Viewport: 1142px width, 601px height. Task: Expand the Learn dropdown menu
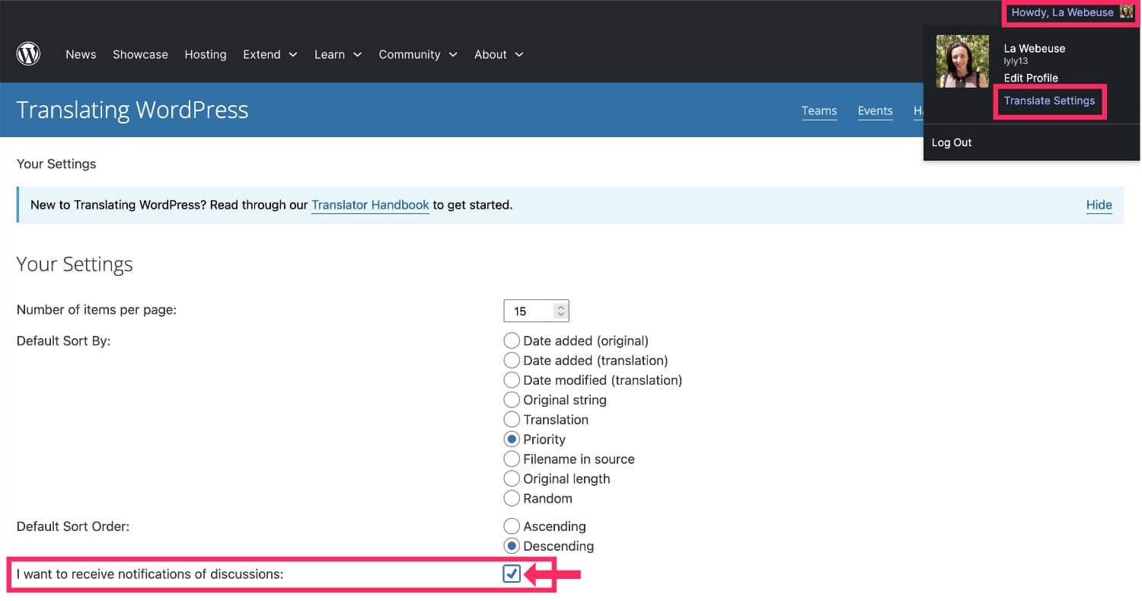(x=338, y=54)
